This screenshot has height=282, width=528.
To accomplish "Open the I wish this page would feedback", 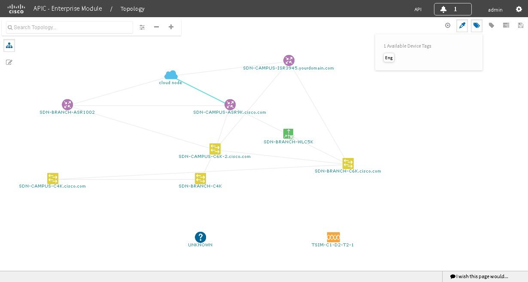I will coord(479,276).
